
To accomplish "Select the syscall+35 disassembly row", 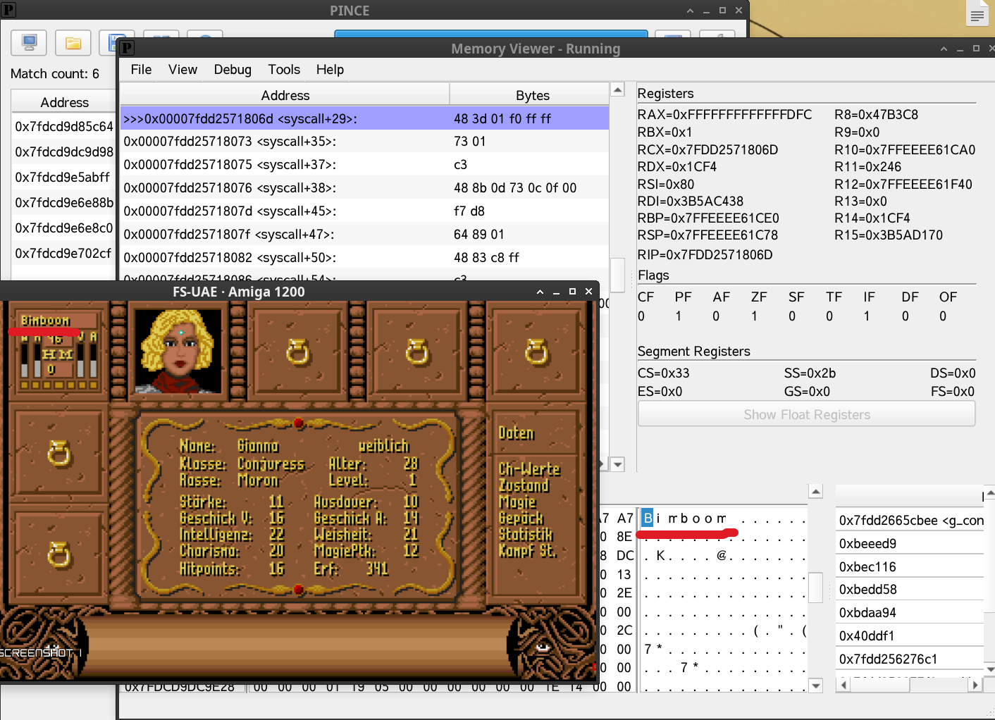I will (364, 142).
